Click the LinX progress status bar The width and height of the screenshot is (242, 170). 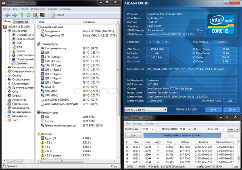coord(184,136)
